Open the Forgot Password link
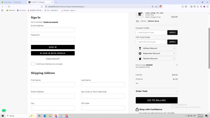This screenshot has width=210, height=118. pos(53,58)
